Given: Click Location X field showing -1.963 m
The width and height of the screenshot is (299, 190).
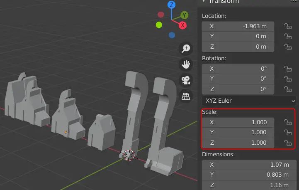Looking at the screenshot, I should pyautogui.click(x=238, y=26).
